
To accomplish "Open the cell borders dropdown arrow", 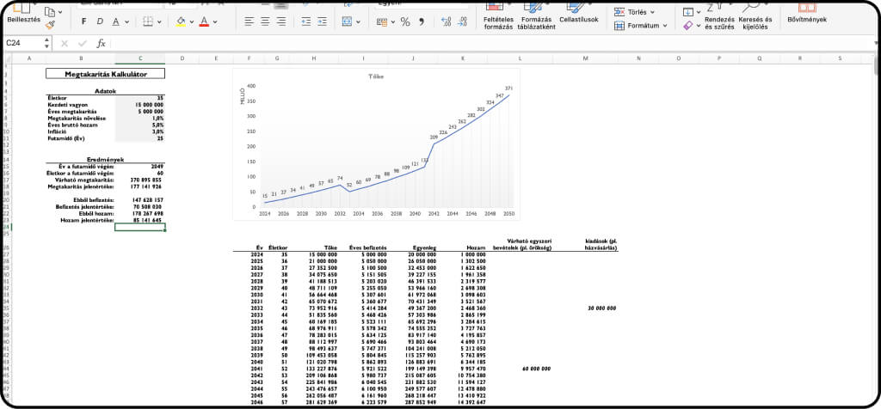I will pyautogui.click(x=161, y=21).
